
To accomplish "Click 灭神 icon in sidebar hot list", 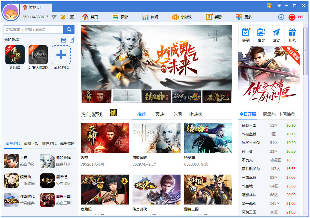I will [11, 161].
